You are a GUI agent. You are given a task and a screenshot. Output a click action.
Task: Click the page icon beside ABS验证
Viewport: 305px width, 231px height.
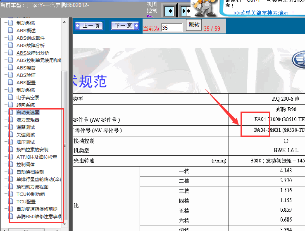coord(11,75)
